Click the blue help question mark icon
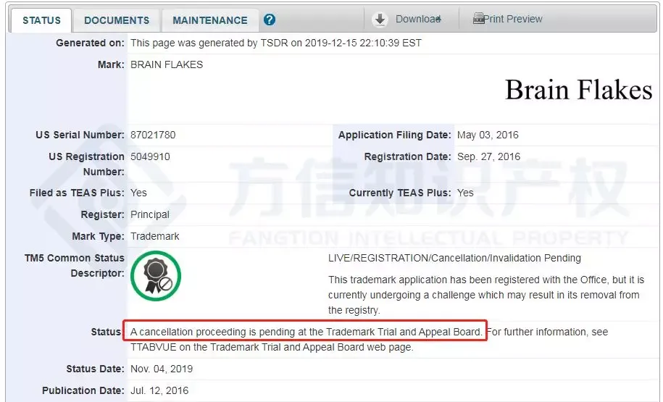This screenshot has width=663, height=402. tap(270, 20)
